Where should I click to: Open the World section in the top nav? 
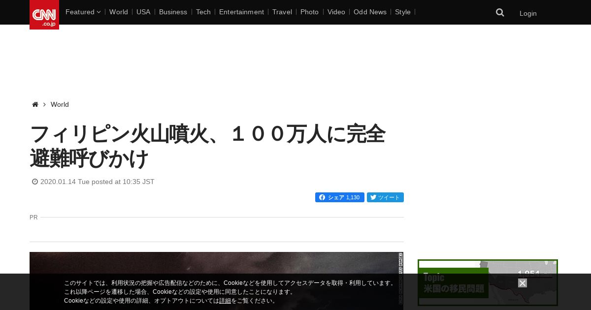(x=119, y=12)
